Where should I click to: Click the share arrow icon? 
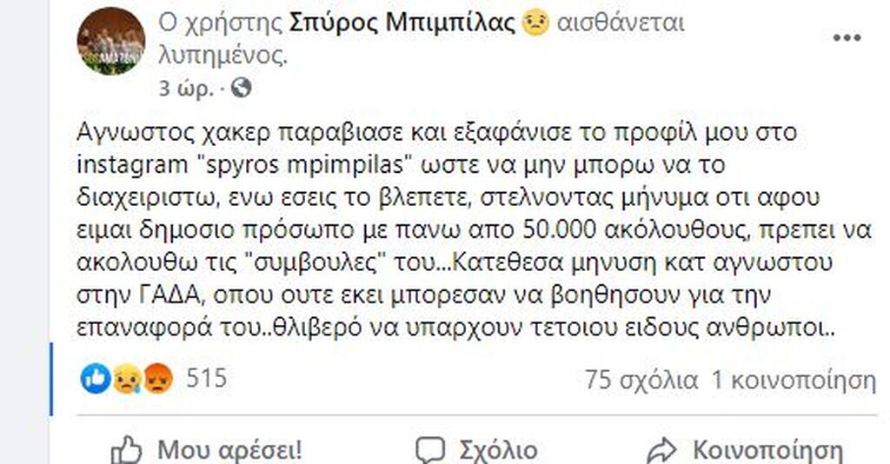click(x=662, y=449)
